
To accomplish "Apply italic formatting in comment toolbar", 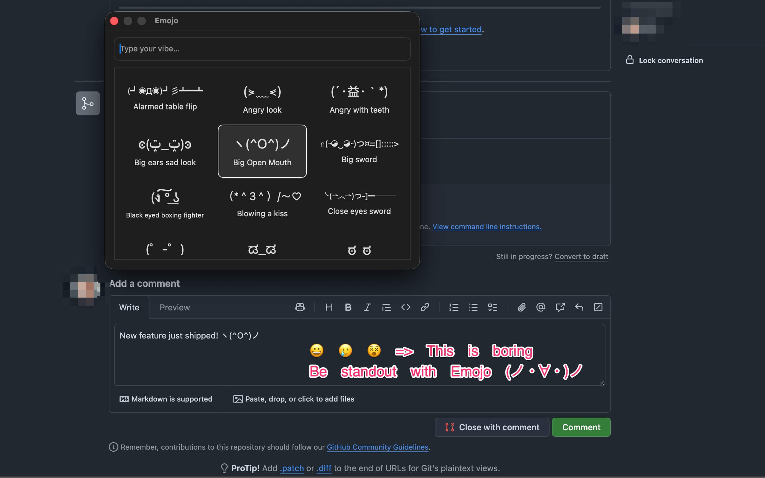I will click(x=367, y=307).
